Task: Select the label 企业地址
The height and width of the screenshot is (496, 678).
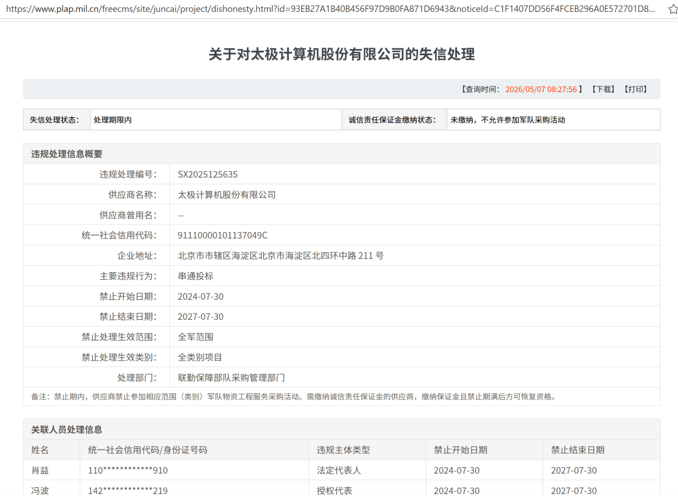Action: (x=137, y=256)
